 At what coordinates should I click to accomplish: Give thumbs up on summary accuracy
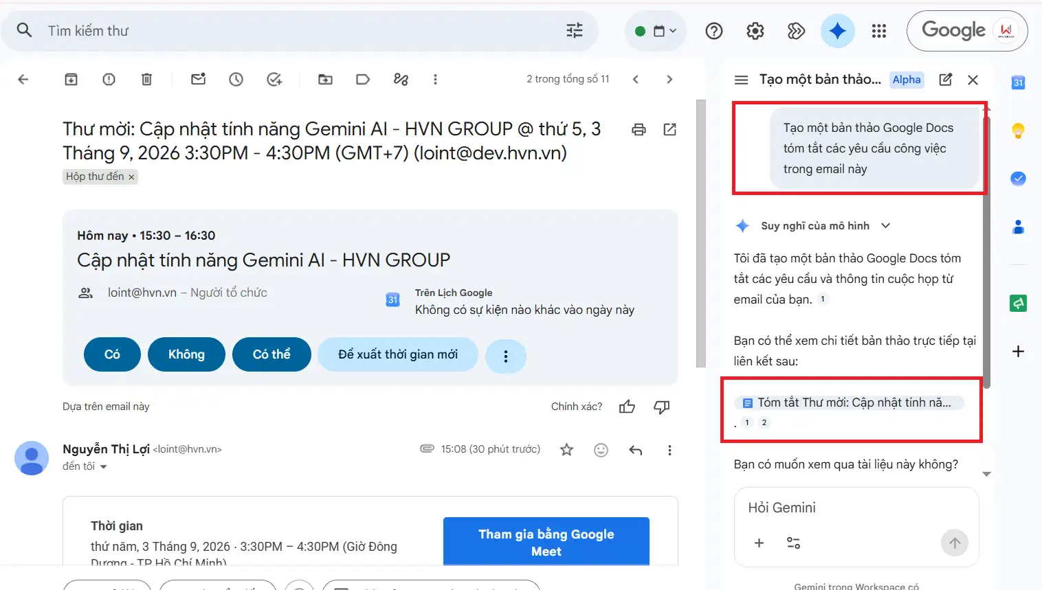tap(627, 407)
